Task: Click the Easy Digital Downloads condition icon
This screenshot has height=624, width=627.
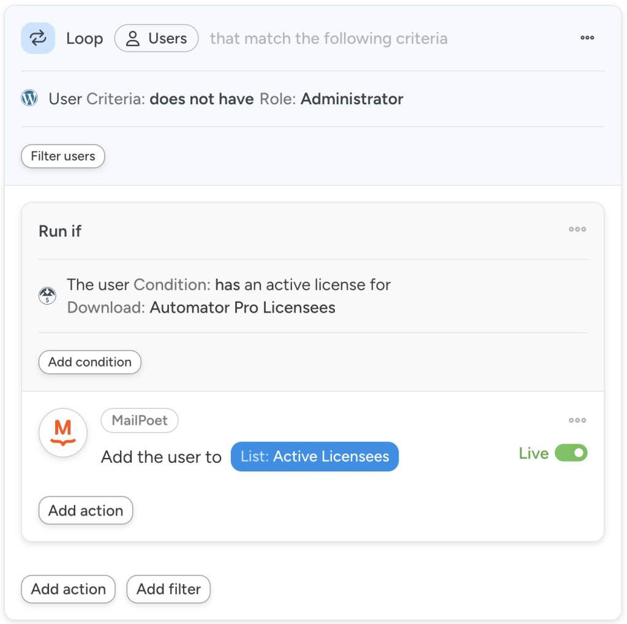Action: click(47, 296)
